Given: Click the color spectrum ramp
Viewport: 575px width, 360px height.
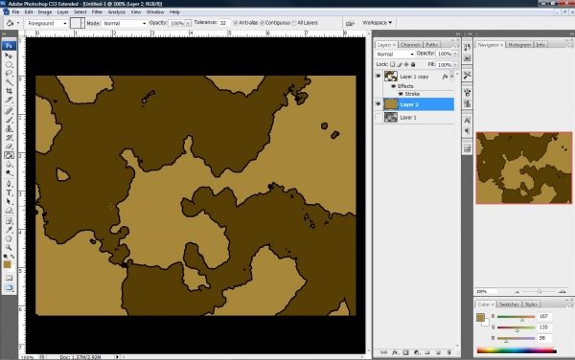Looking at the screenshot, I should tap(517, 350).
